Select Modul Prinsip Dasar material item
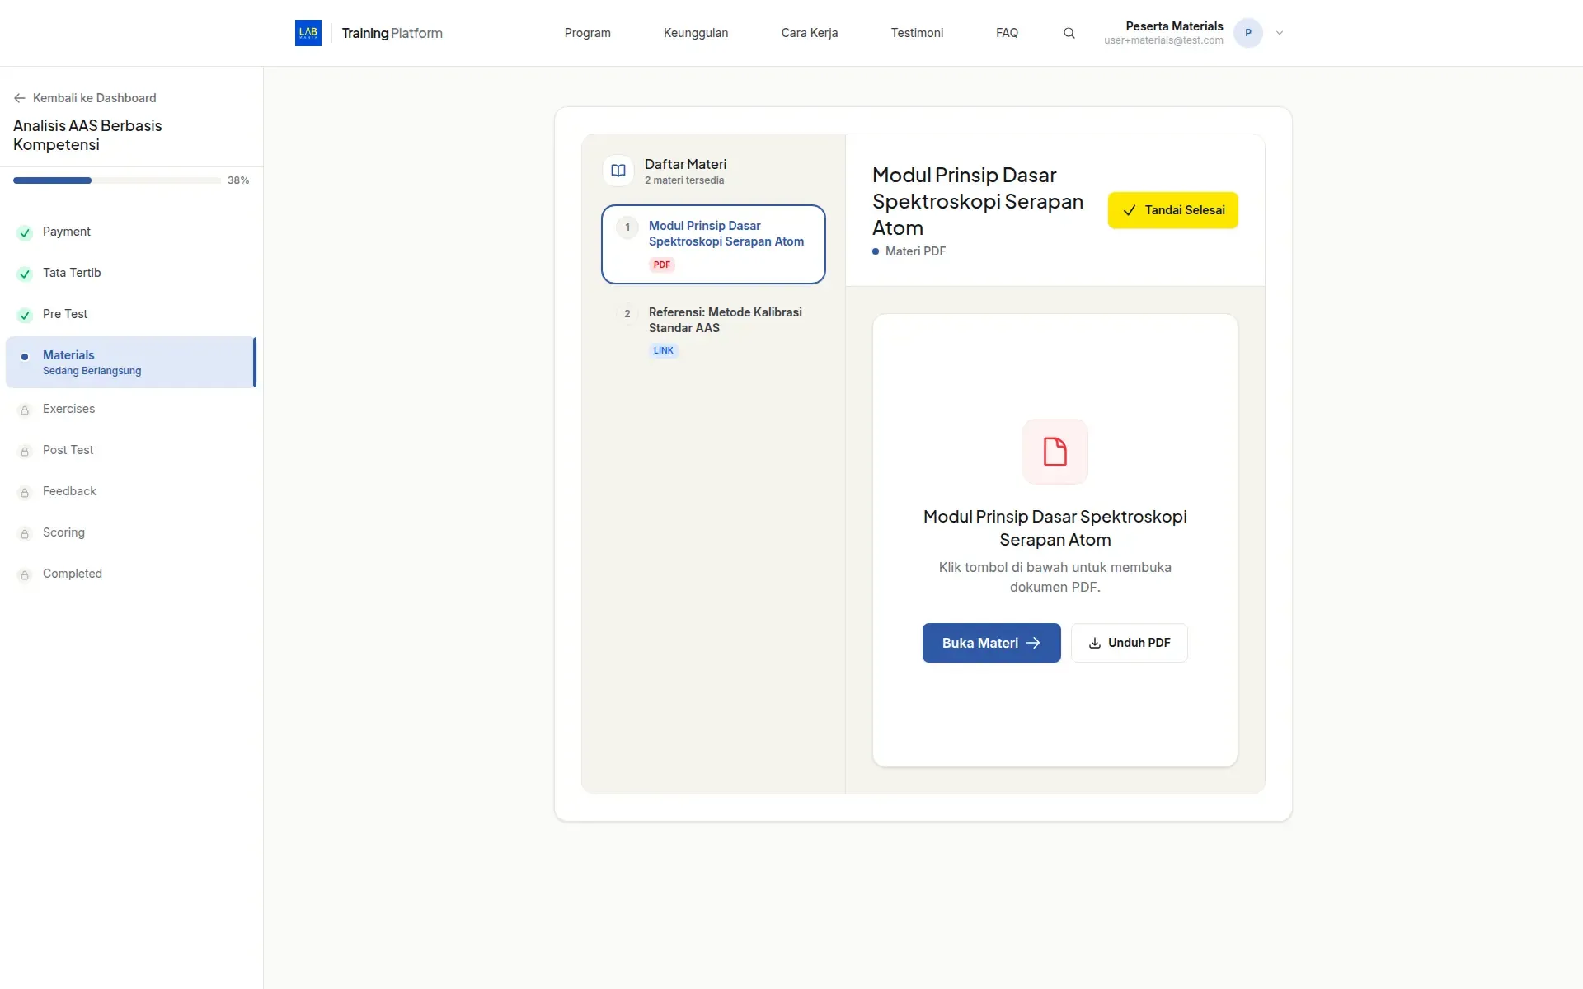Screen dimensions: 1583x989 (713, 244)
